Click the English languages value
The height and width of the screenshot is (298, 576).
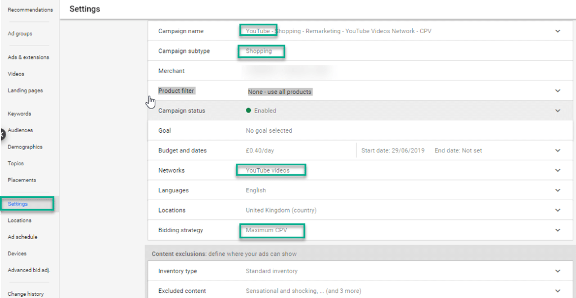(256, 191)
